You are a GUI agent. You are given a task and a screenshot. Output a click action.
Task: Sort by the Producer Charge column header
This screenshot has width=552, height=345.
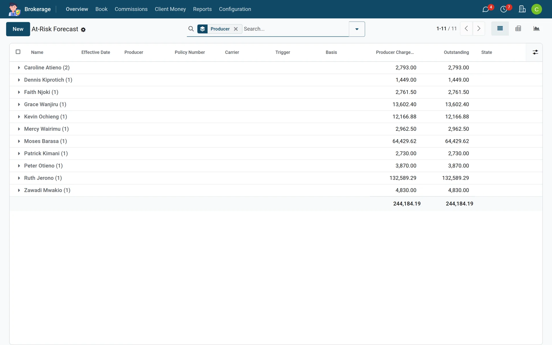[395, 52]
